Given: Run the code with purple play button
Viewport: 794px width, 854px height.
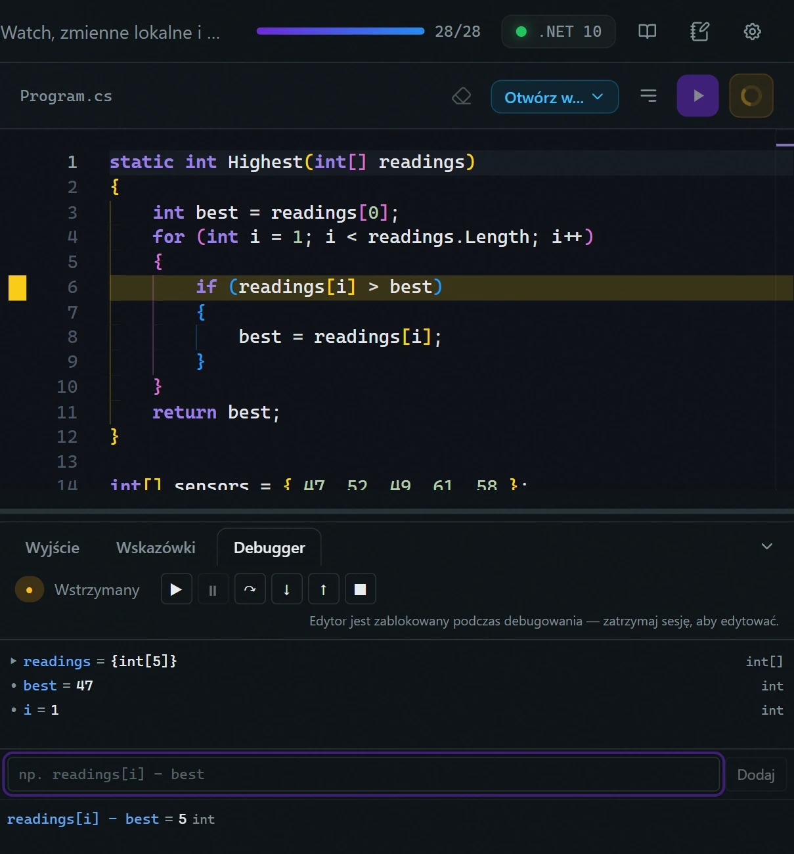Looking at the screenshot, I should [x=697, y=96].
